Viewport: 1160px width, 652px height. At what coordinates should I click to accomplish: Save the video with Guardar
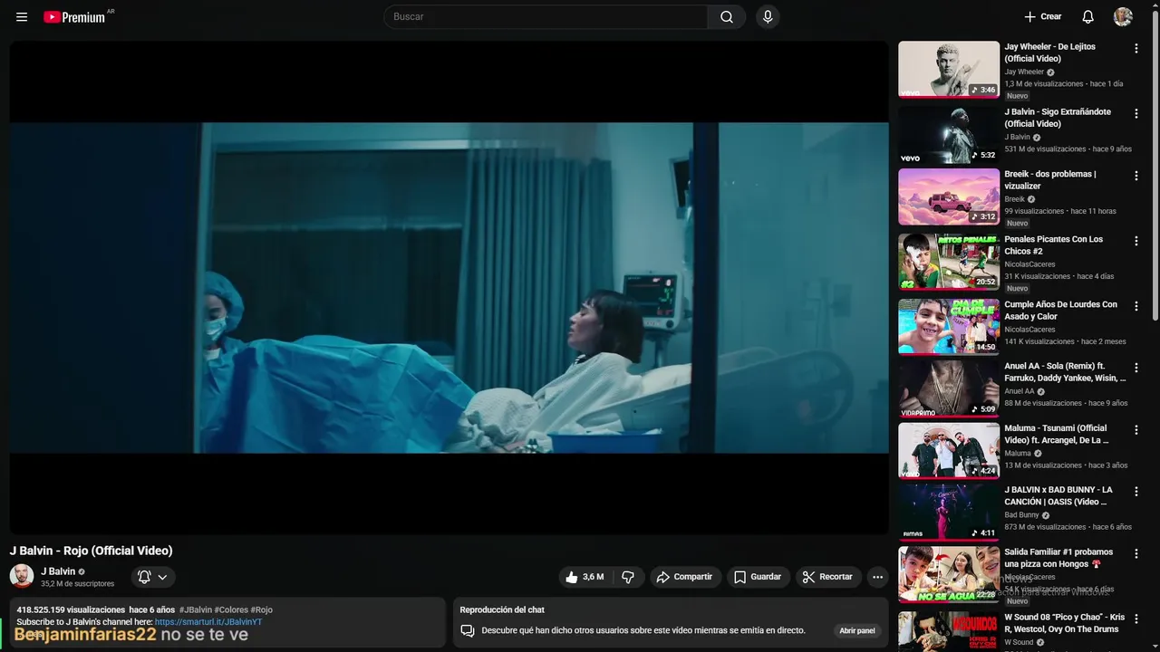tap(758, 577)
